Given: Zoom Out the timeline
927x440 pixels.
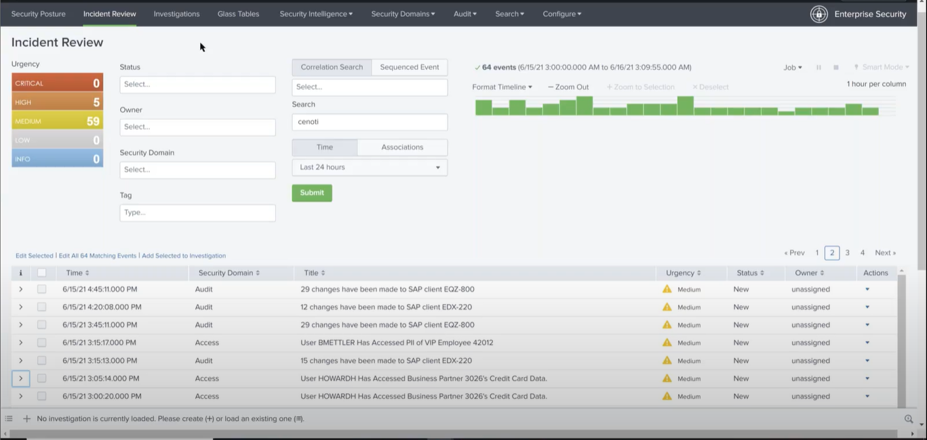Looking at the screenshot, I should tap(568, 87).
